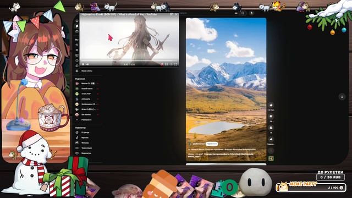Click miniplayer size icon beside red icon

point(167,64)
